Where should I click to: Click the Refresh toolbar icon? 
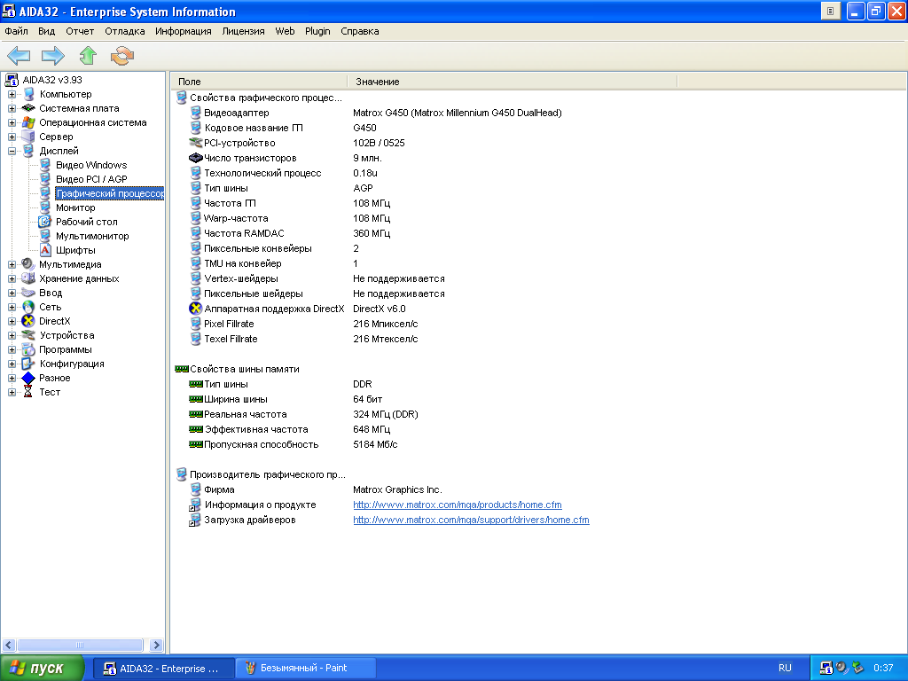pos(121,57)
